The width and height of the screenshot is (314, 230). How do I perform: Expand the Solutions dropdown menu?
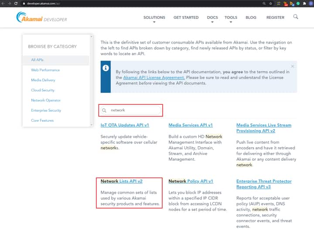tap(154, 18)
